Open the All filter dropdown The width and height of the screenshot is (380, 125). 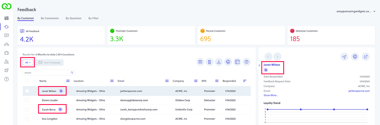point(28,62)
